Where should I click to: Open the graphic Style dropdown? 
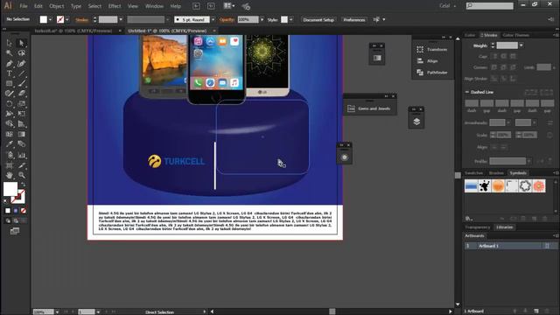tap(291, 19)
